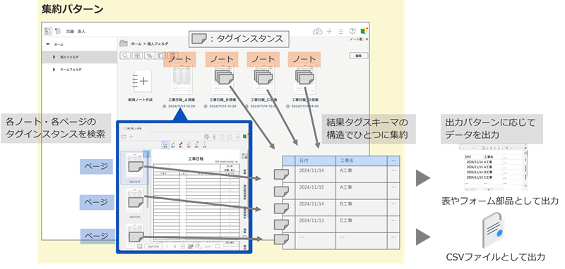Open the side panel icon at the editor's right edge
The image size is (565, 269).
click(245, 156)
